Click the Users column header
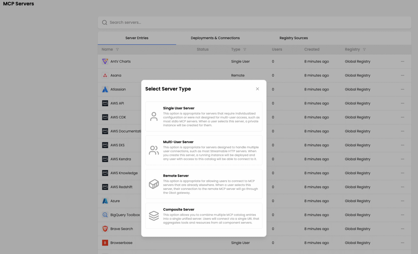 tap(277, 49)
